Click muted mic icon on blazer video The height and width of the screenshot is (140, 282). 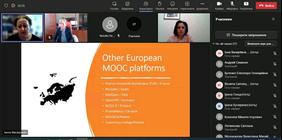point(49,37)
